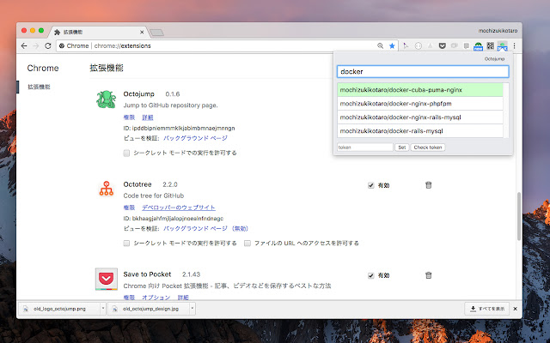The height and width of the screenshot is (343, 550).
Task: Open Save to Pocket 権限 link
Action: [129, 298]
